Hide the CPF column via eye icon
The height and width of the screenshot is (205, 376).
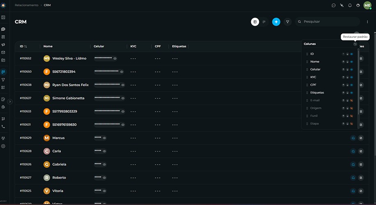(x=351, y=85)
